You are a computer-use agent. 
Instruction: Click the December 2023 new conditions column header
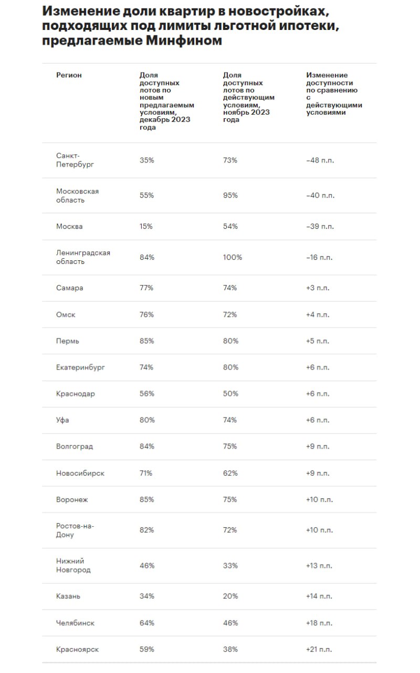coord(166,101)
